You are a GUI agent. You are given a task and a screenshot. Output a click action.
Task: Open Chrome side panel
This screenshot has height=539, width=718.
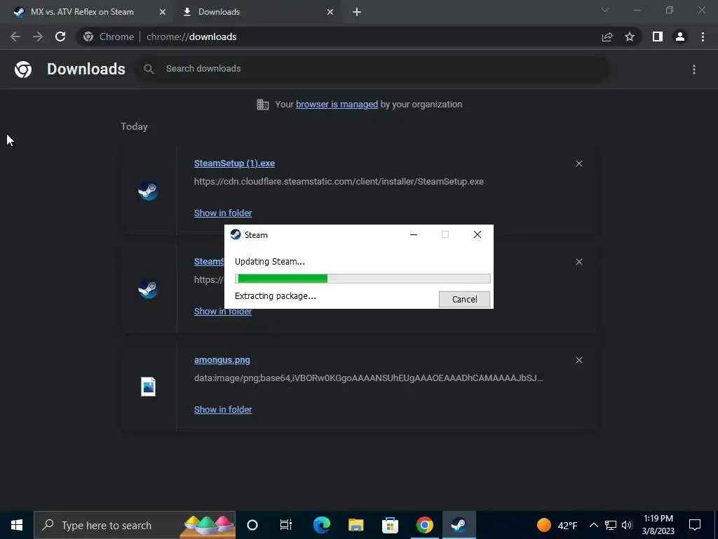tap(658, 36)
